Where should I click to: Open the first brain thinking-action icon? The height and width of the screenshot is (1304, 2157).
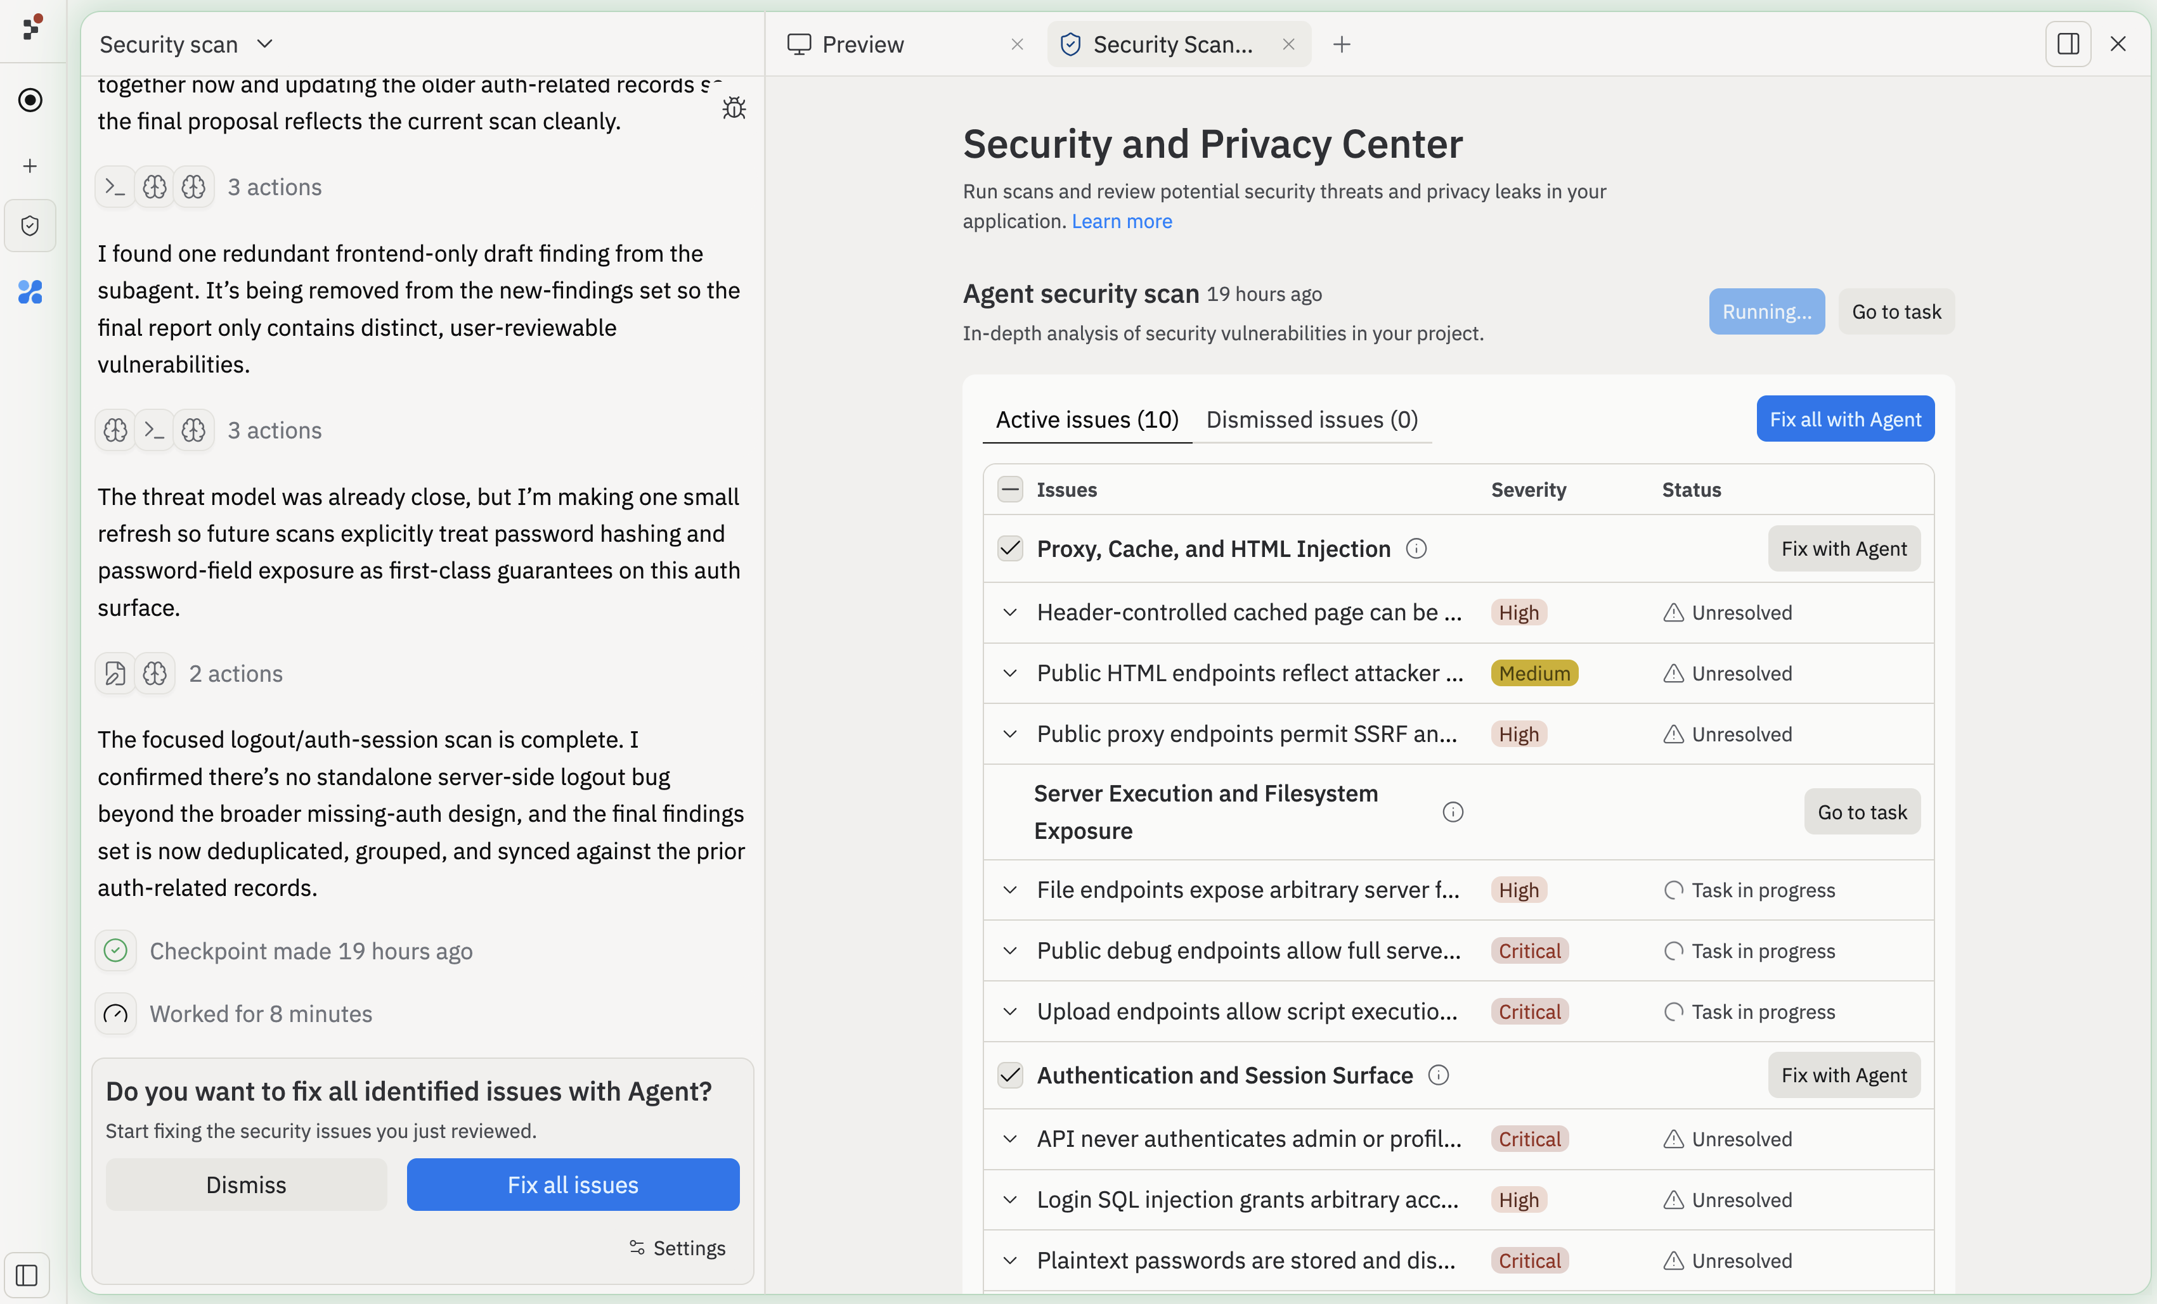point(155,186)
